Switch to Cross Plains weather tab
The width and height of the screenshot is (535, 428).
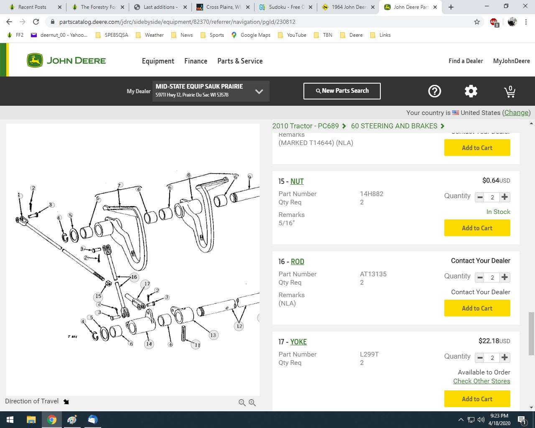tap(223, 7)
